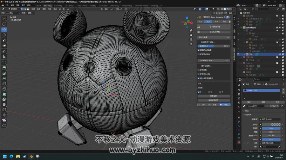Select the Move tool in the toolbar
Viewport: 286px width, 160px height.
click(4, 30)
